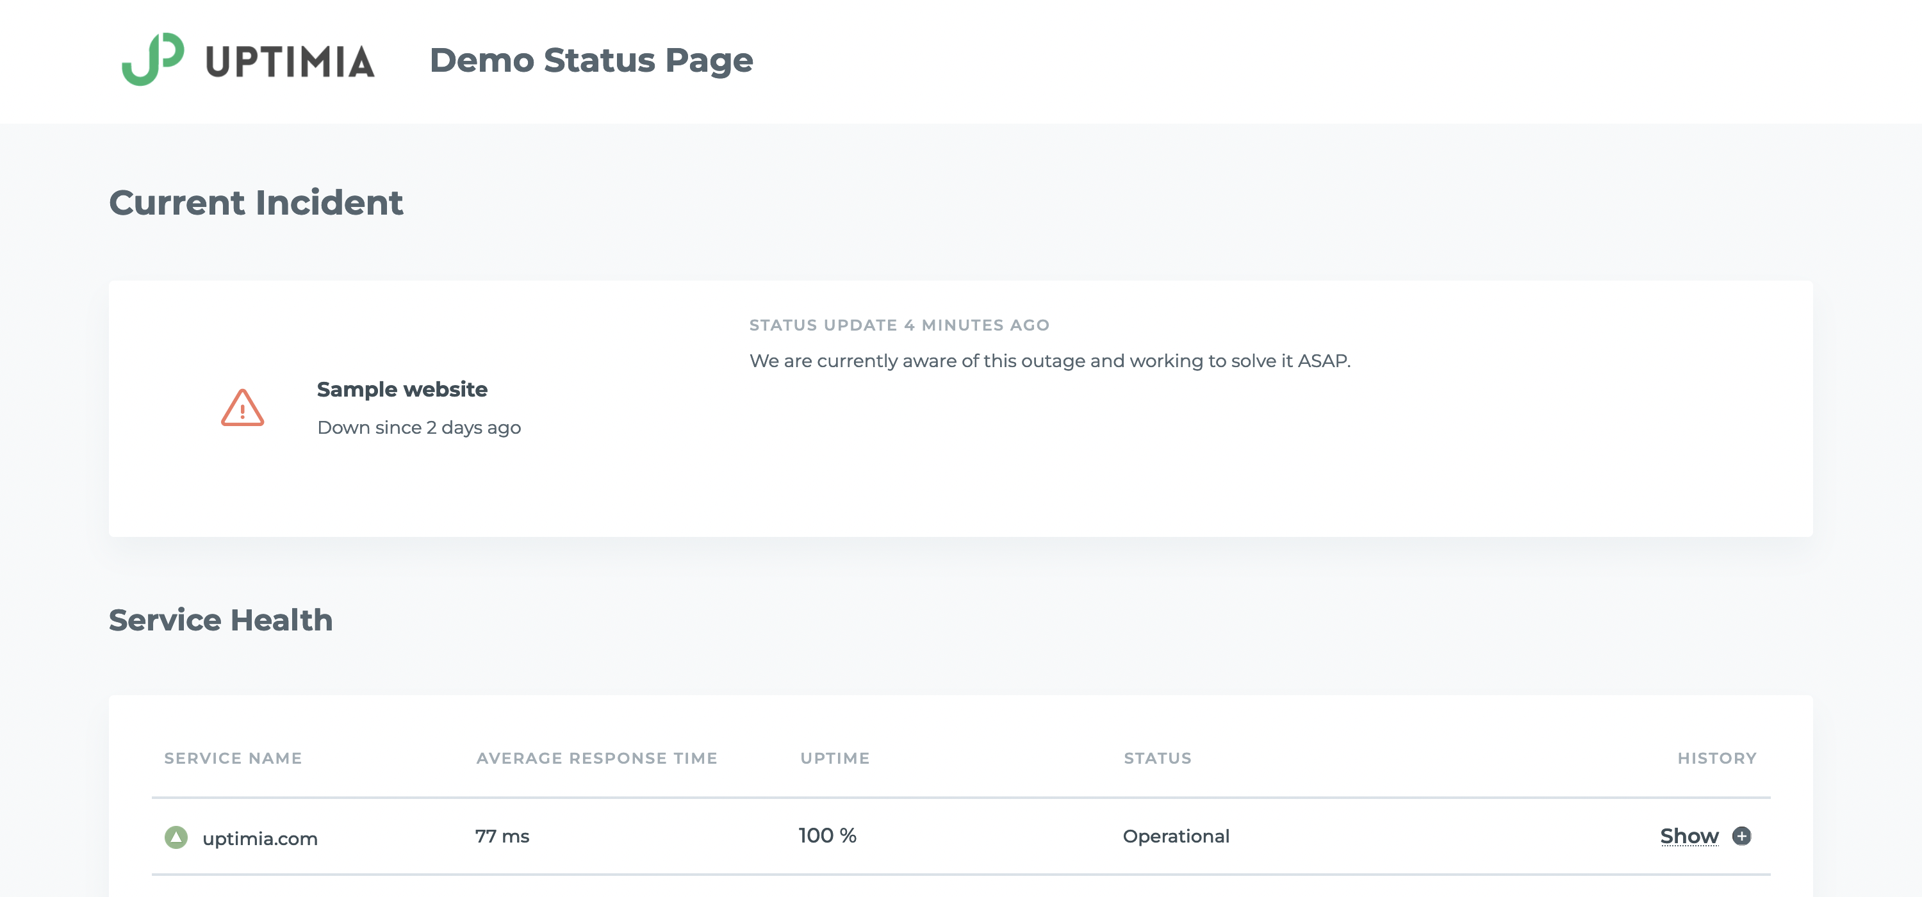The width and height of the screenshot is (1922, 897).
Task: Click the 100 % uptime value
Action: (x=828, y=835)
